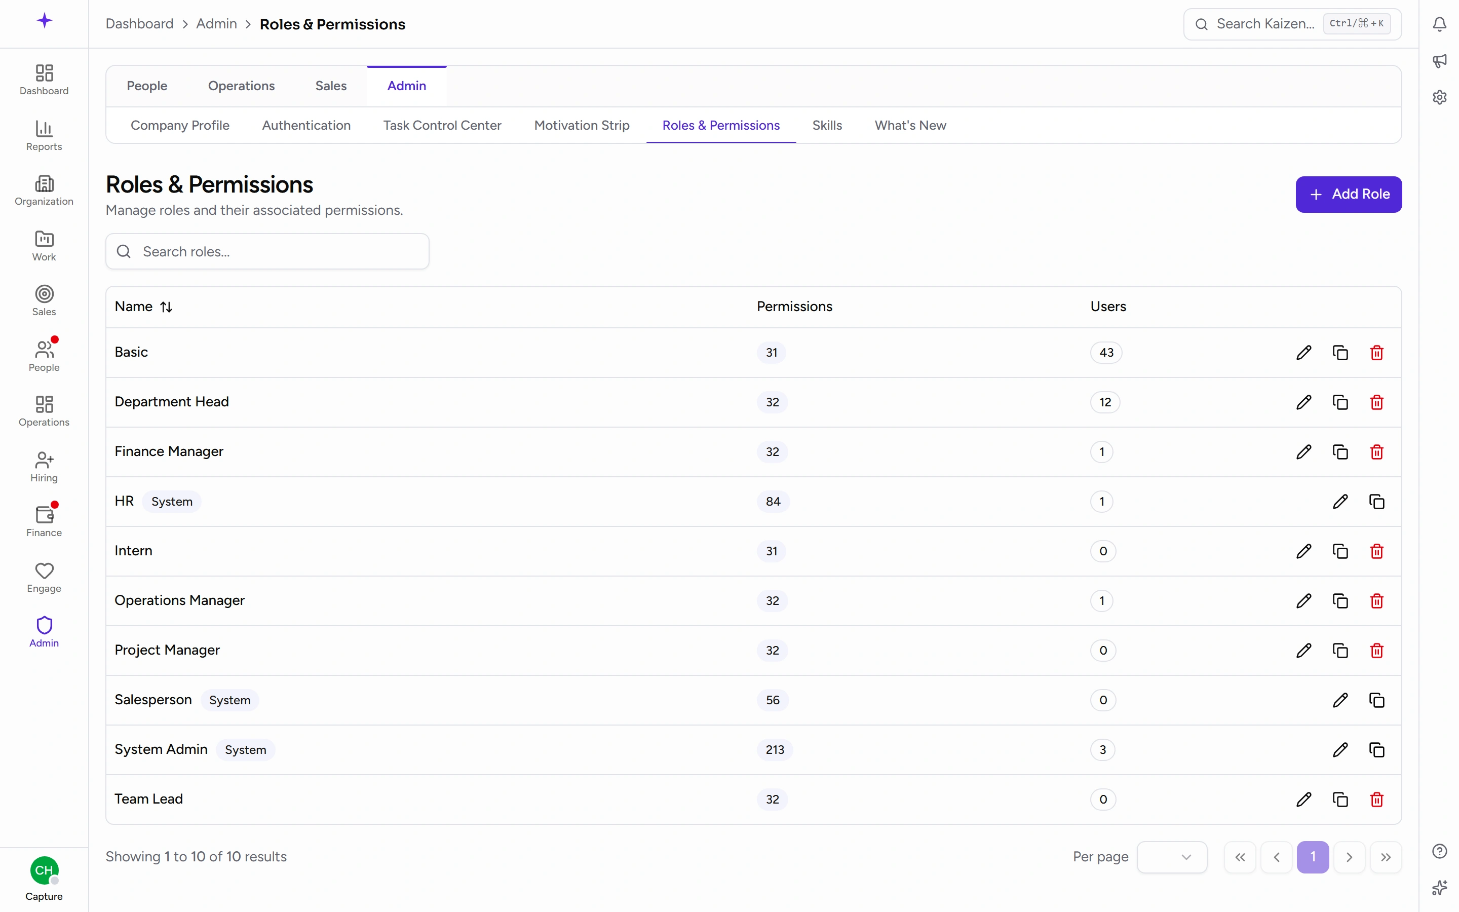Image resolution: width=1459 pixels, height=912 pixels.
Task: Go to Organization in the sidebar
Action: tap(44, 190)
